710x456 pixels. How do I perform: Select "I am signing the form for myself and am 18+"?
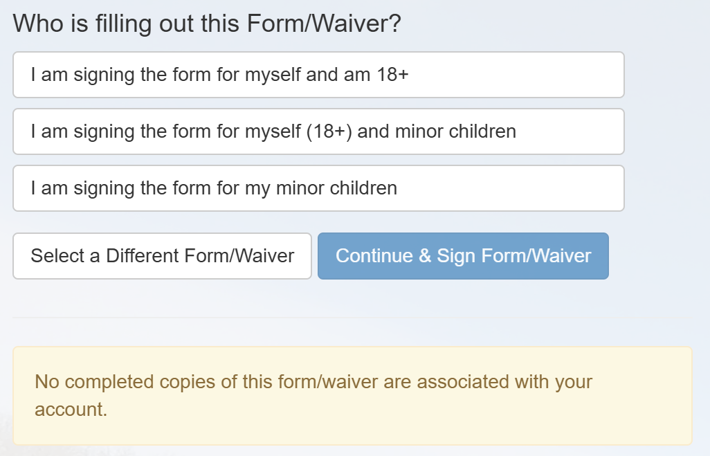tap(318, 75)
